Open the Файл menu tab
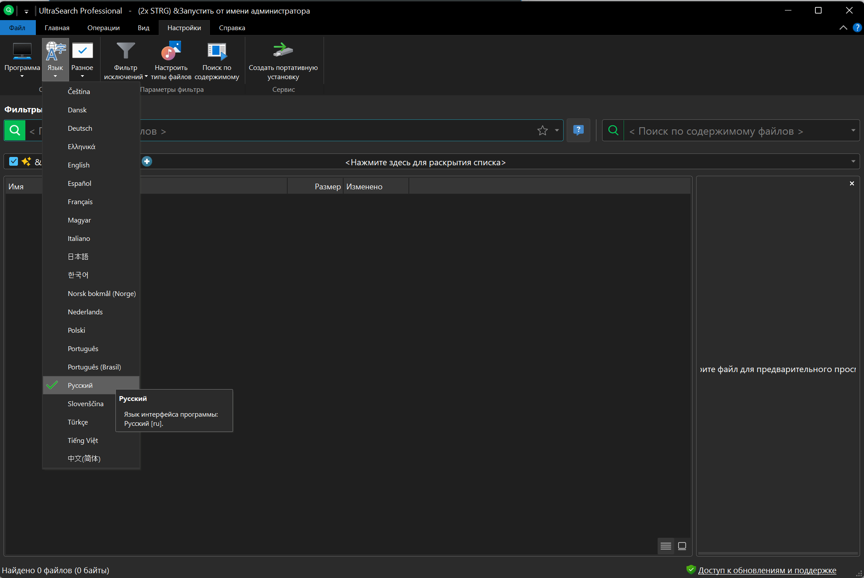 point(17,28)
